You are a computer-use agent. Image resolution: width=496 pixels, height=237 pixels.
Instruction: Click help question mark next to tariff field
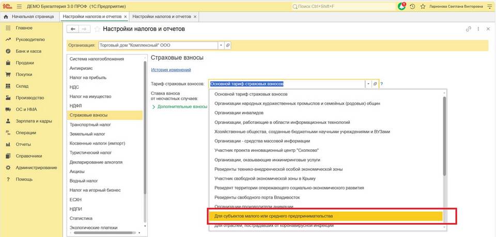382,84
